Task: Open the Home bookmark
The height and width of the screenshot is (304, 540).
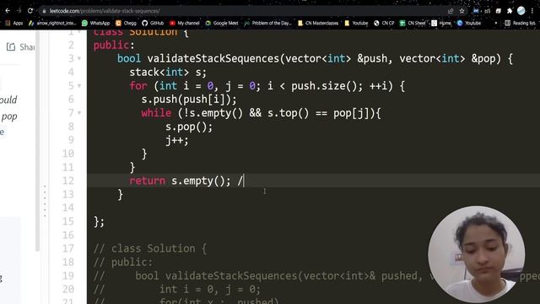Action: click(441, 23)
